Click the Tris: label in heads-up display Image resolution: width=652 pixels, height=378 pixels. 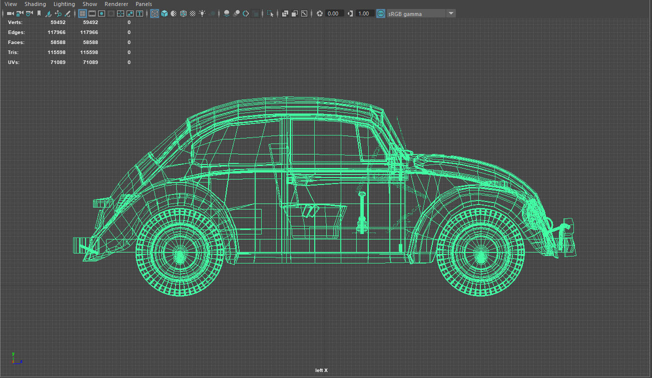[x=14, y=52]
